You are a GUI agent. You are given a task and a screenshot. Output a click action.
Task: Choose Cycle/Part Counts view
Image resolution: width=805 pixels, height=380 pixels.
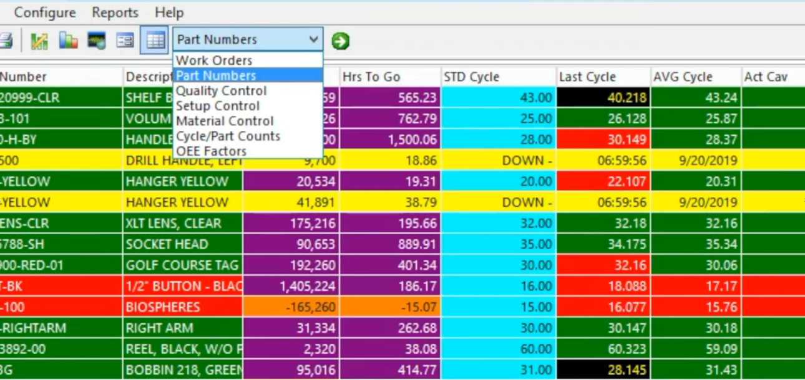pos(228,136)
